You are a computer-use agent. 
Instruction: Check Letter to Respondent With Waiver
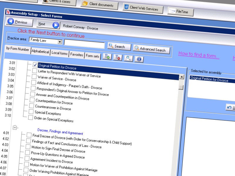coord(35,71)
